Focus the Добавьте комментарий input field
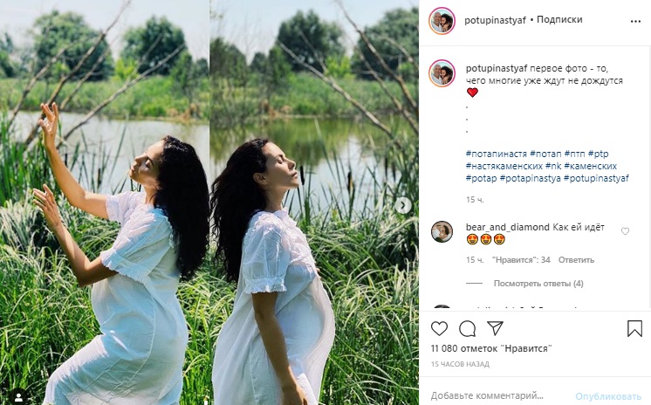This screenshot has height=405, width=651. [498, 395]
